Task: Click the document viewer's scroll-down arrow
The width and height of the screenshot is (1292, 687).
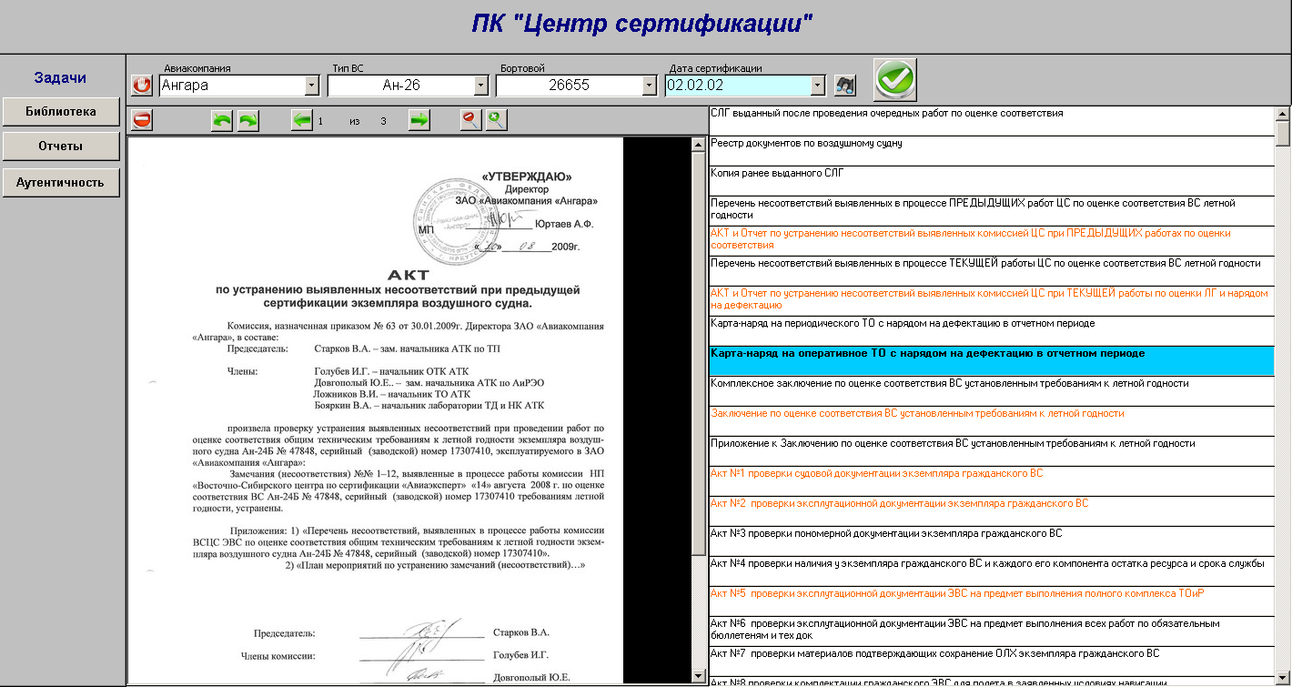Action: (699, 676)
